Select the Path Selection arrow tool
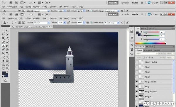The width and height of the screenshot is (176, 107). click(x=3, y=61)
